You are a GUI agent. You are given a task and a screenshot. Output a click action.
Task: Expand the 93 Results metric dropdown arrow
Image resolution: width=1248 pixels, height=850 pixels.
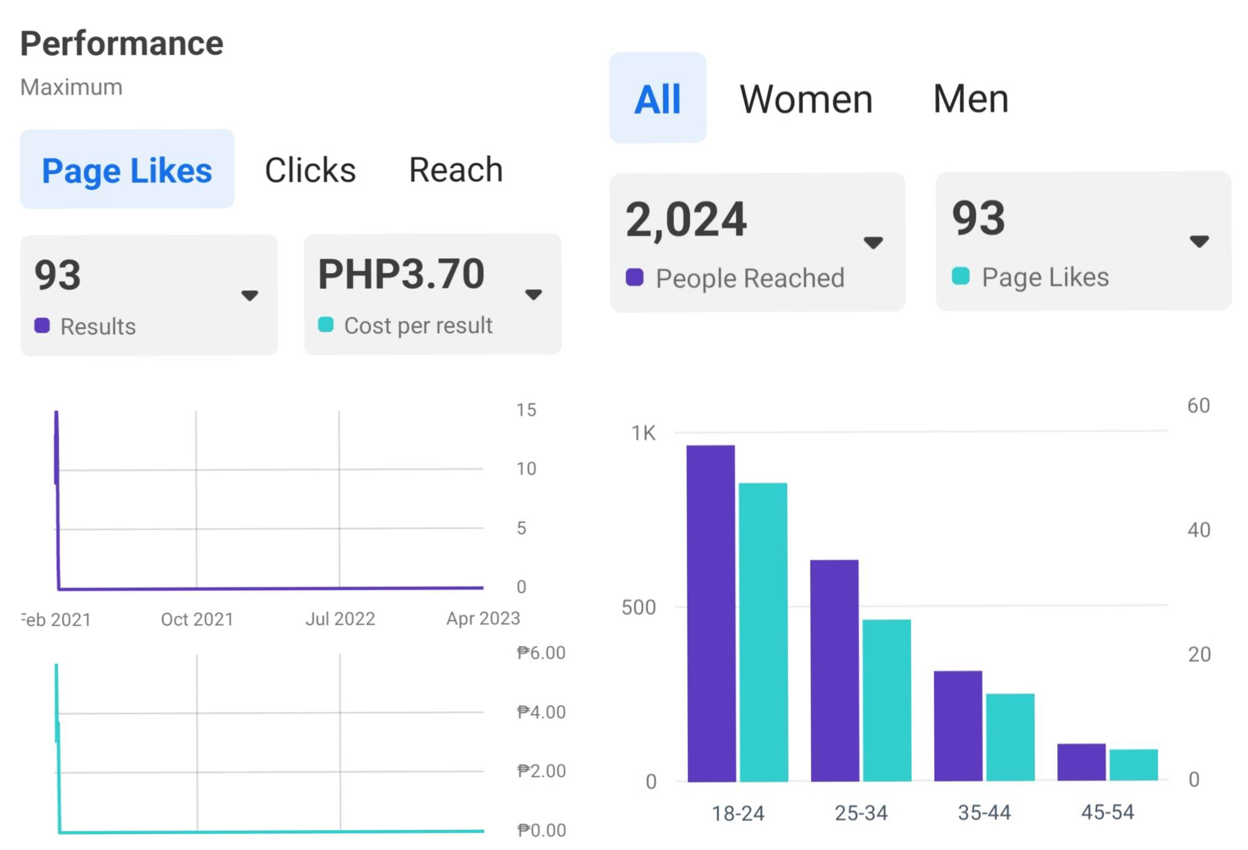coord(250,296)
